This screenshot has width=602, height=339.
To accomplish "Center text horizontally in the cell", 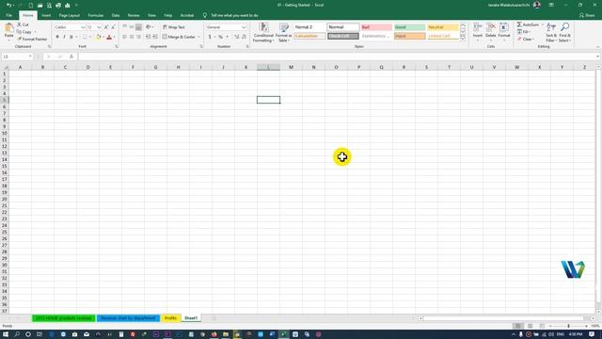I will [132, 37].
